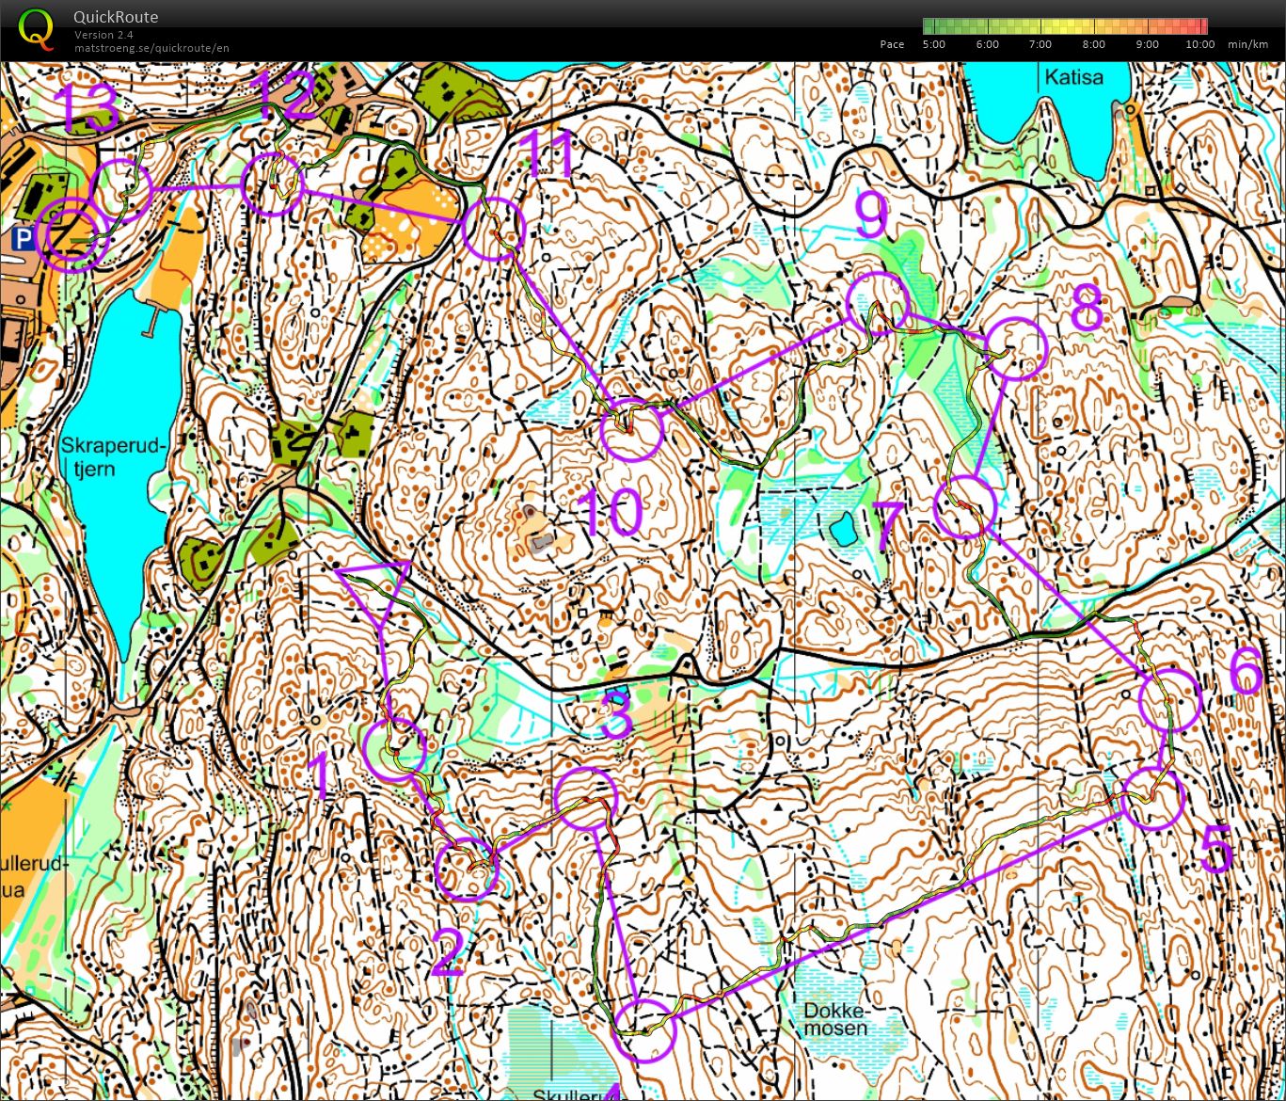Screen dimensions: 1286x1101
Task: Click the blue P parking symbol
Action: (x=23, y=241)
